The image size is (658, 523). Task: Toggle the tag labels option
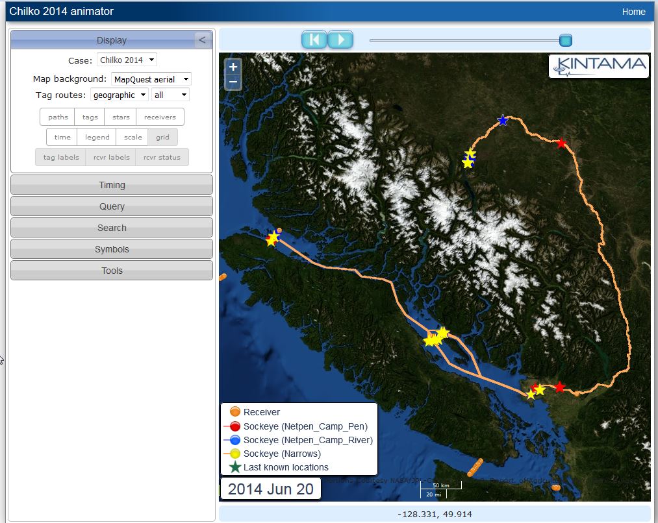(x=61, y=158)
